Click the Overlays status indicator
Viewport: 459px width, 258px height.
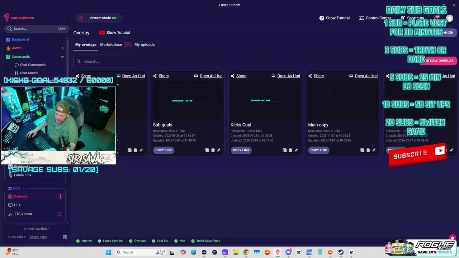click(x=137, y=241)
